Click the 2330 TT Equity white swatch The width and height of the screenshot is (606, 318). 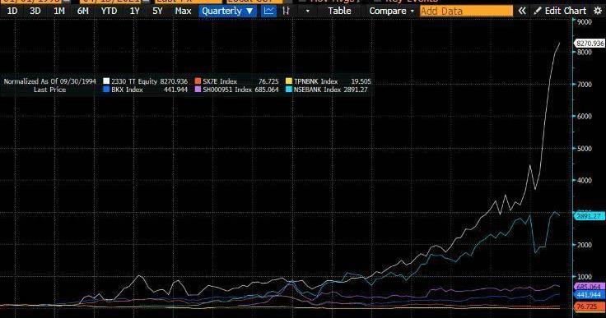pyautogui.click(x=106, y=81)
